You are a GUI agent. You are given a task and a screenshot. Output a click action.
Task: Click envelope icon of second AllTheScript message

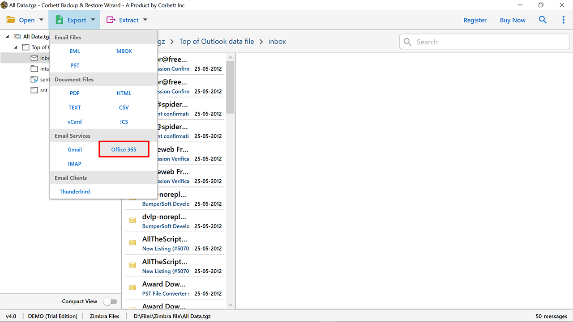point(133,265)
